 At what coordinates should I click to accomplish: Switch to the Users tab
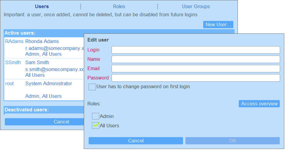[x=42, y=6]
